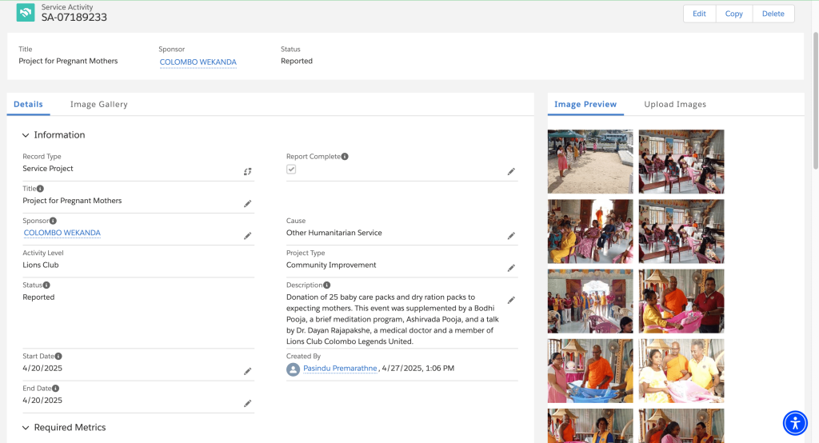Open thumbnail with monk and pink basin
Viewport: 819px width, 443px height.
(681, 301)
